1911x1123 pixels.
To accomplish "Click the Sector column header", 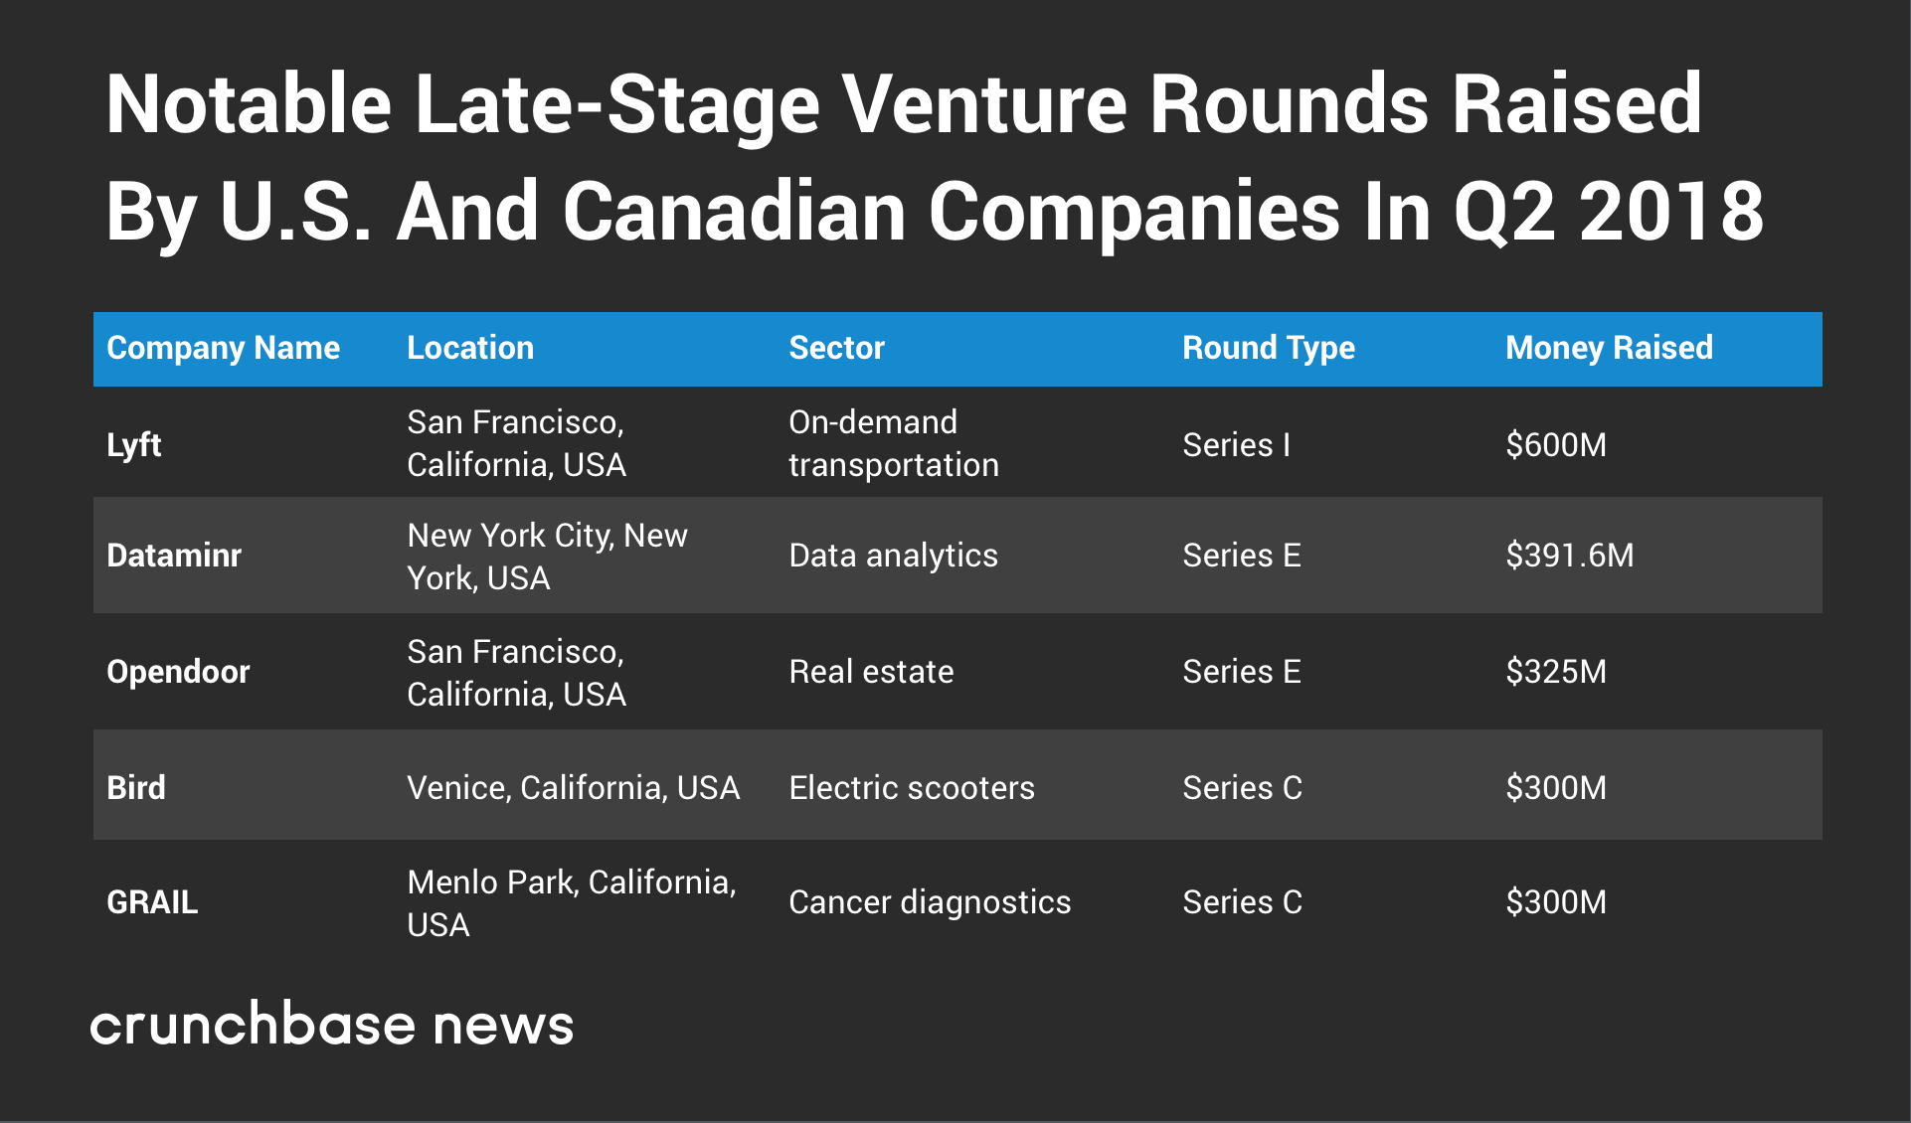I will click(836, 348).
